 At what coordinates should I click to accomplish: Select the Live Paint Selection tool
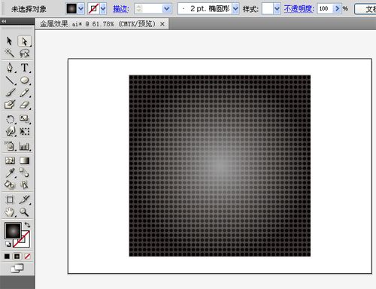24,185
